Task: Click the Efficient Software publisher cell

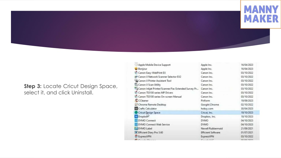Action: (210, 132)
